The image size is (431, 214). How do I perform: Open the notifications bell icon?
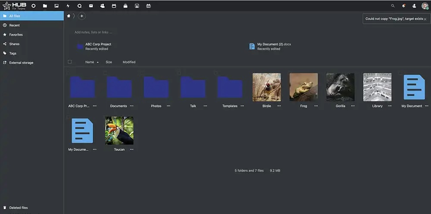[x=403, y=6]
